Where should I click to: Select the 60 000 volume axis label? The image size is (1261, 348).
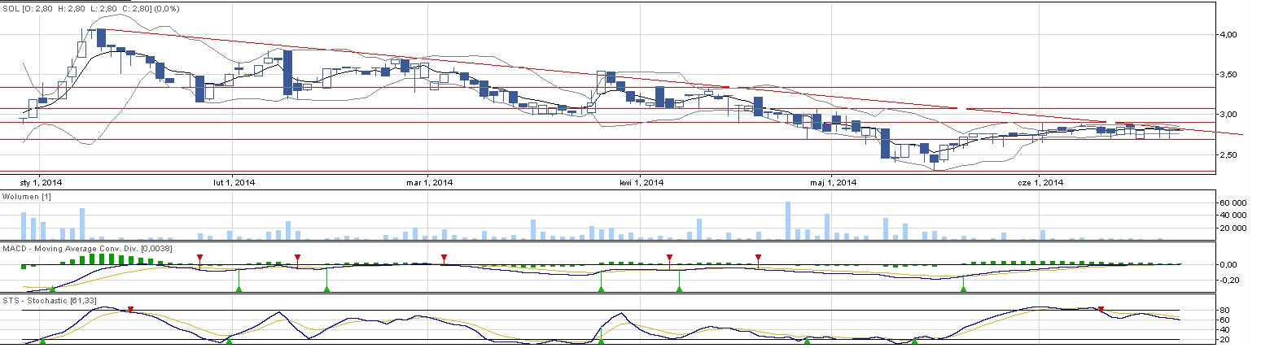1232,202
